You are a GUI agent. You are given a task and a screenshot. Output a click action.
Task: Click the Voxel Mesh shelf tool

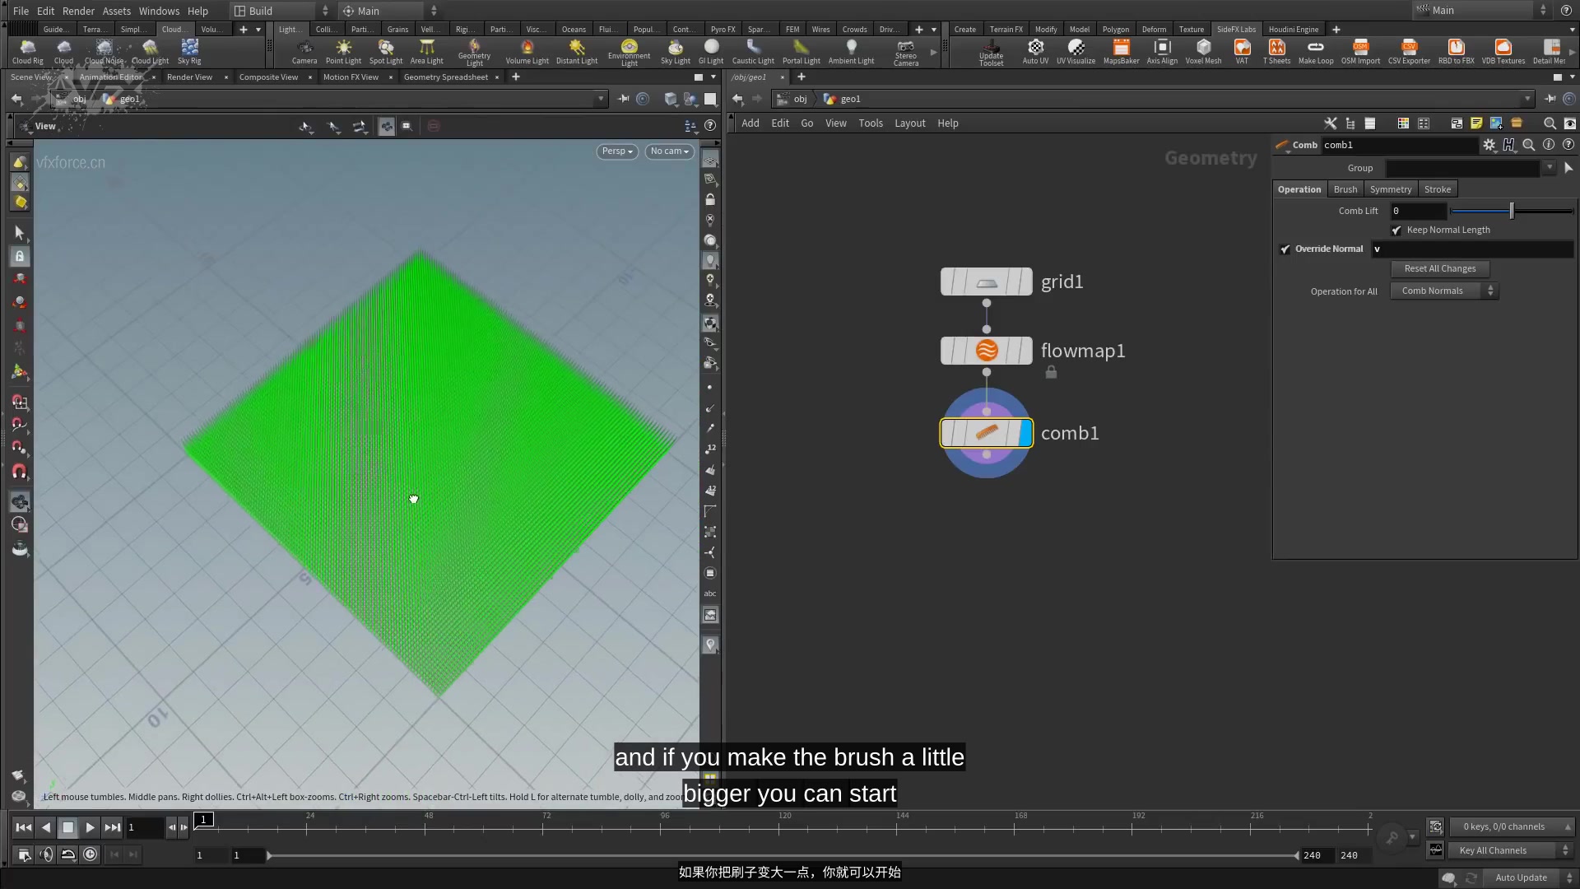pos(1203,51)
